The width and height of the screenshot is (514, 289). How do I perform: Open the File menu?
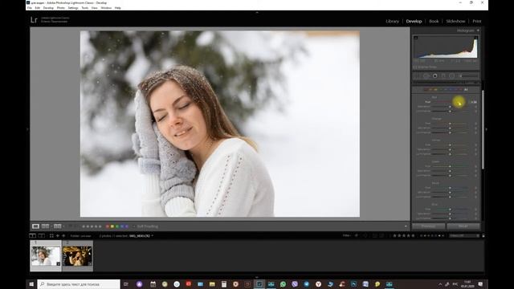click(x=30, y=8)
